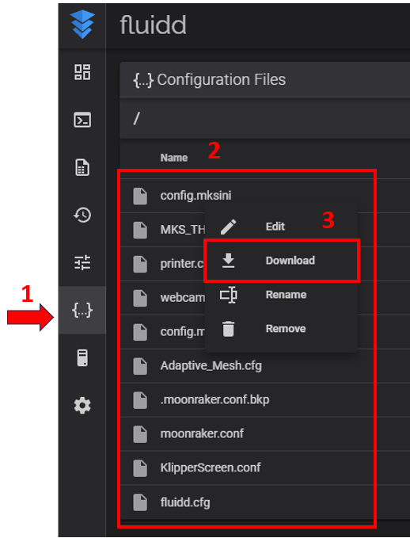
Task: Open the print History sidebar icon
Action: tap(82, 216)
